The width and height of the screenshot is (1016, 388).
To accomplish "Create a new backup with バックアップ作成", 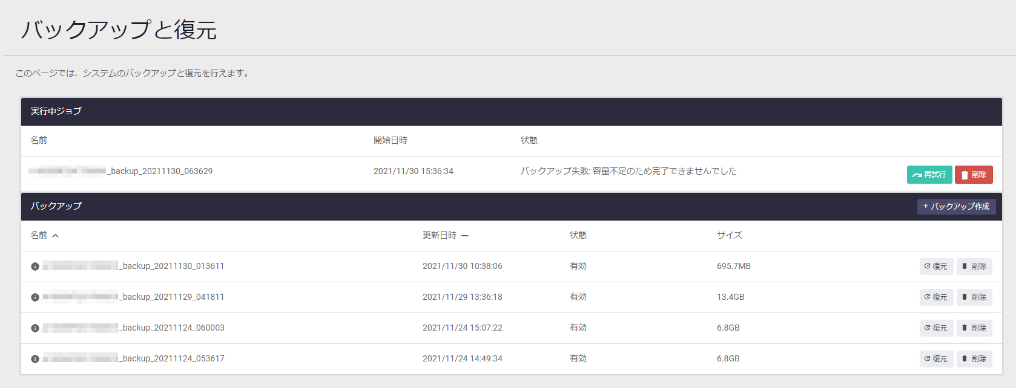I will pos(956,207).
